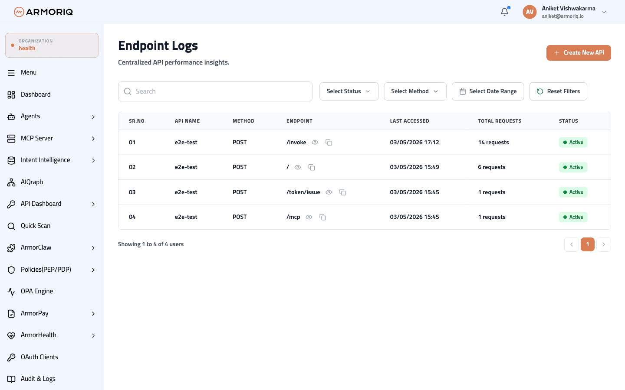Click the ArmorHealth heart icon
Screen dimensions: 625x390
pyautogui.click(x=11, y=335)
